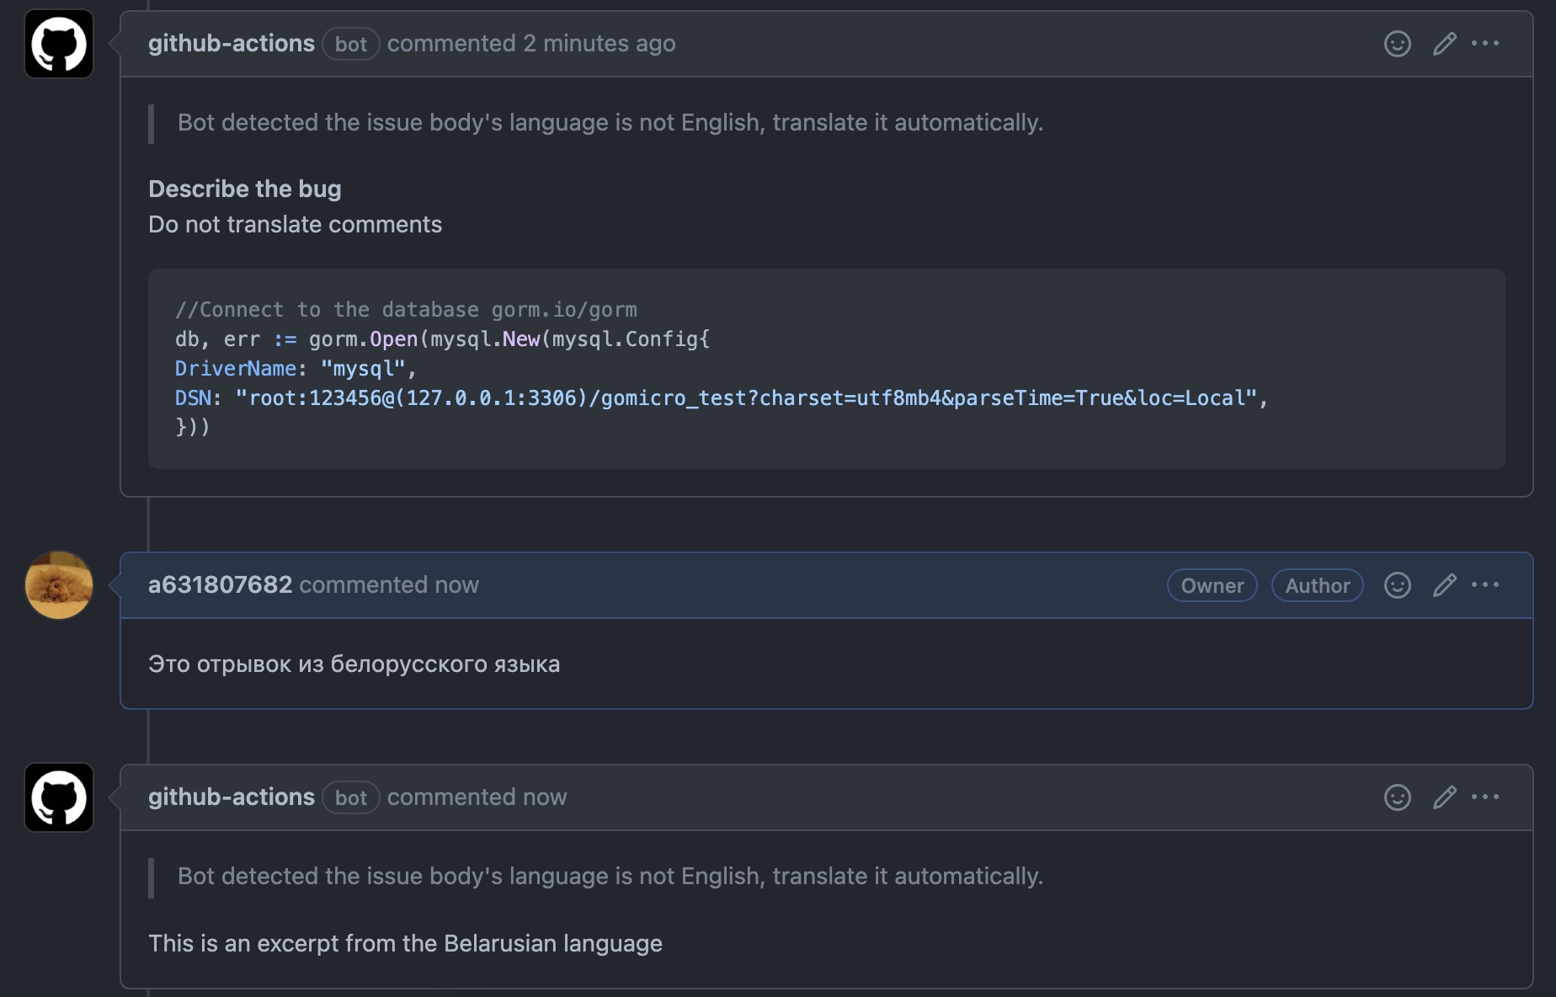Open a631807682 username link
The image size is (1556, 997).
pyautogui.click(x=220, y=585)
